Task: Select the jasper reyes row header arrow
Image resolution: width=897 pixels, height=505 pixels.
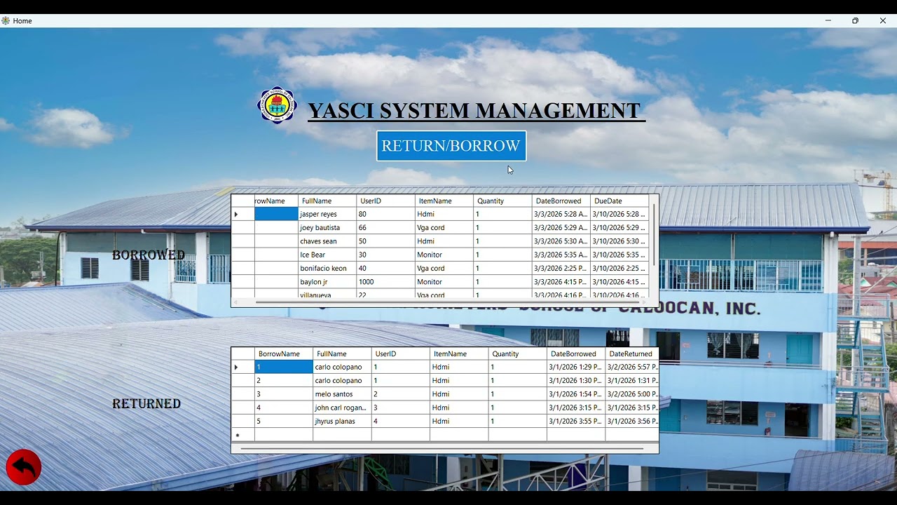Action: pos(242,214)
